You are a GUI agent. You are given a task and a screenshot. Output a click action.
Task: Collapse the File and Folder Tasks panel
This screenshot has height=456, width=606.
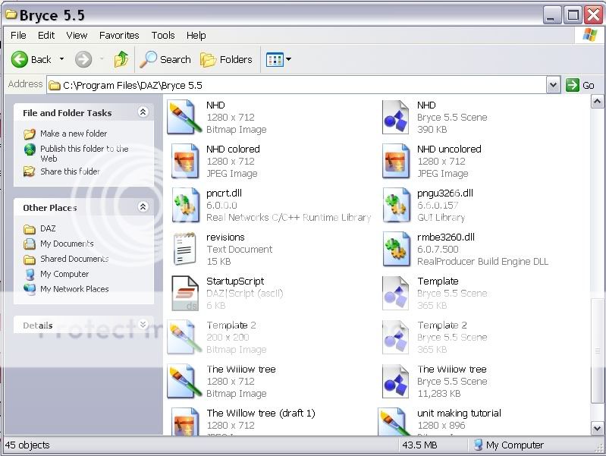click(143, 112)
